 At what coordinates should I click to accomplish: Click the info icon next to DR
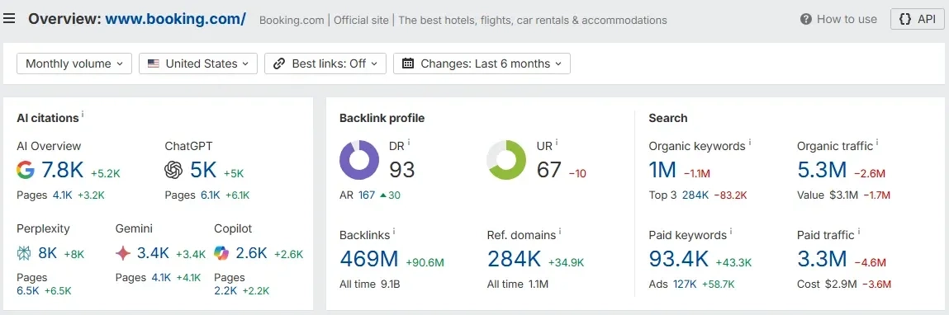(409, 143)
